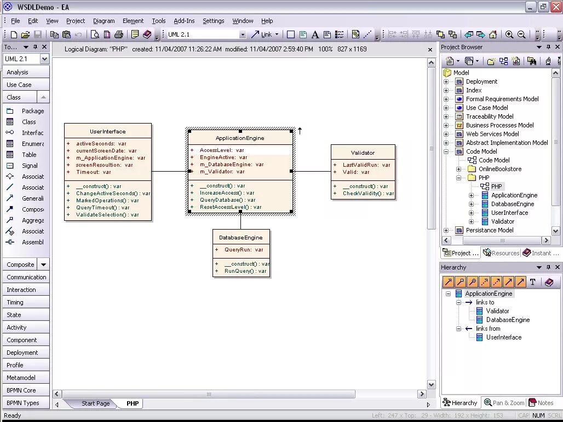Image resolution: width=563 pixels, height=422 pixels.
Task: Expand the Use Case Model tree node
Action: 446,108
